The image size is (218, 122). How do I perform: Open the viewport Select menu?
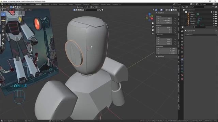[21, 10]
